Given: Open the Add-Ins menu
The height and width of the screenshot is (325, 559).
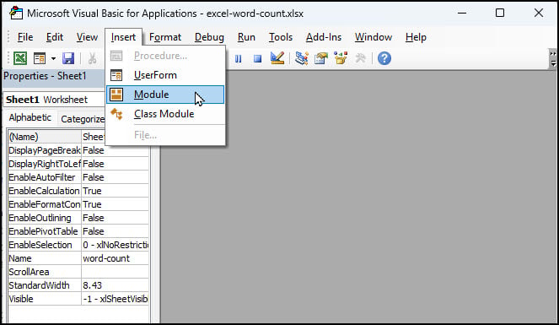Looking at the screenshot, I should tap(324, 37).
